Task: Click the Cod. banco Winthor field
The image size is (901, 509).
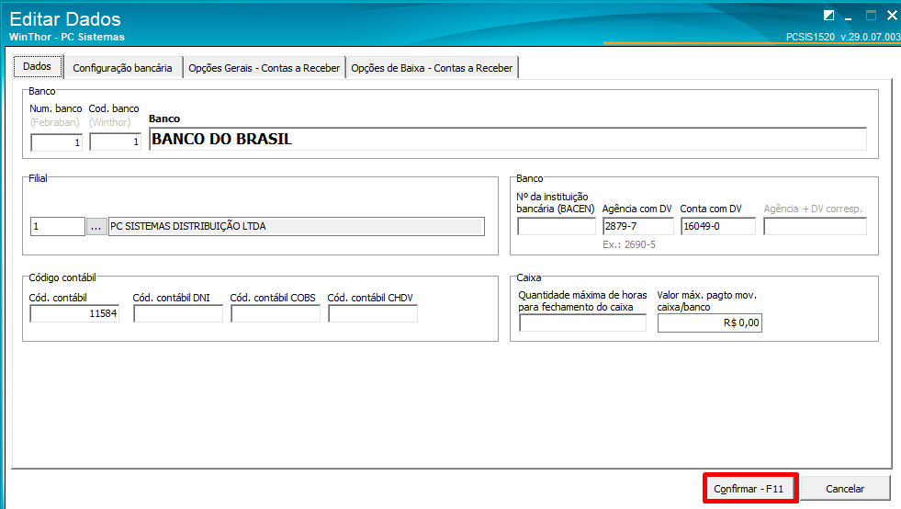Action: (115, 141)
